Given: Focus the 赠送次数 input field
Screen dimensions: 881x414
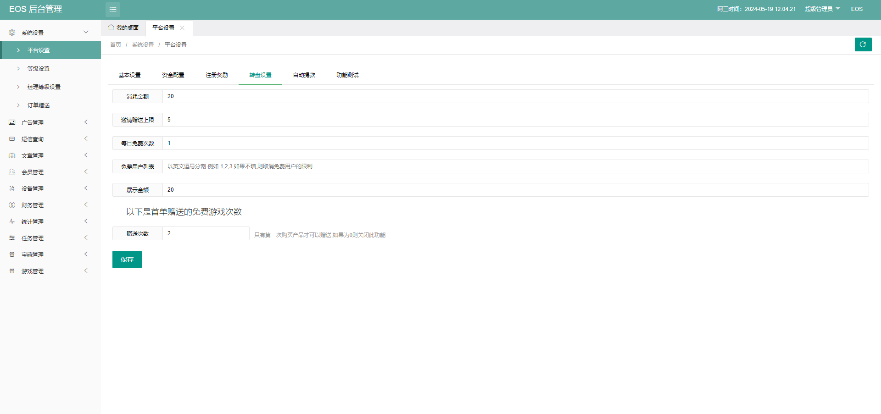Looking at the screenshot, I should (x=206, y=233).
